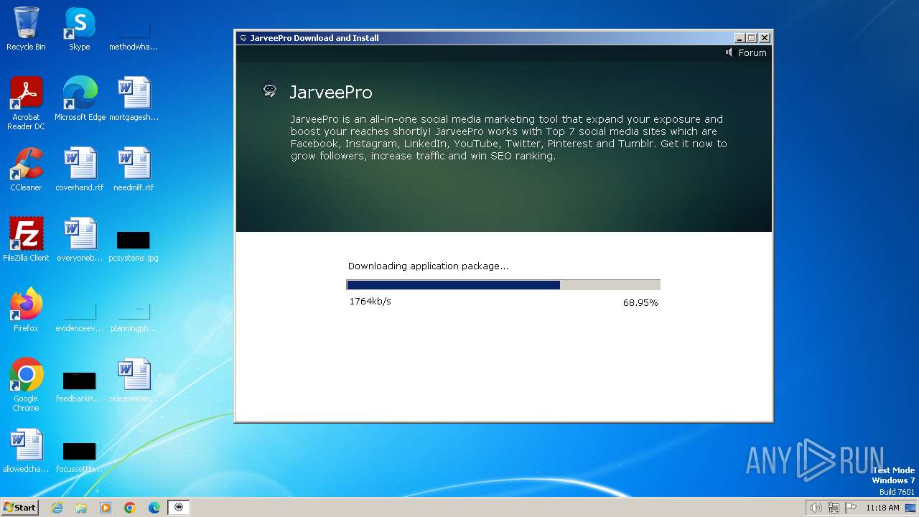Click the network tray icon
This screenshot has width=919, height=517.
834,508
